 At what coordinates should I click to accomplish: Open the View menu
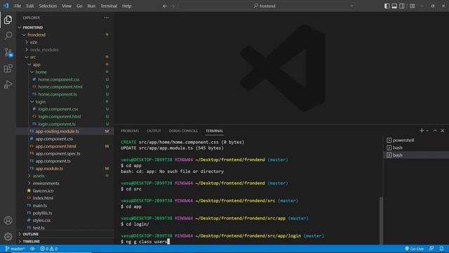(x=67, y=6)
